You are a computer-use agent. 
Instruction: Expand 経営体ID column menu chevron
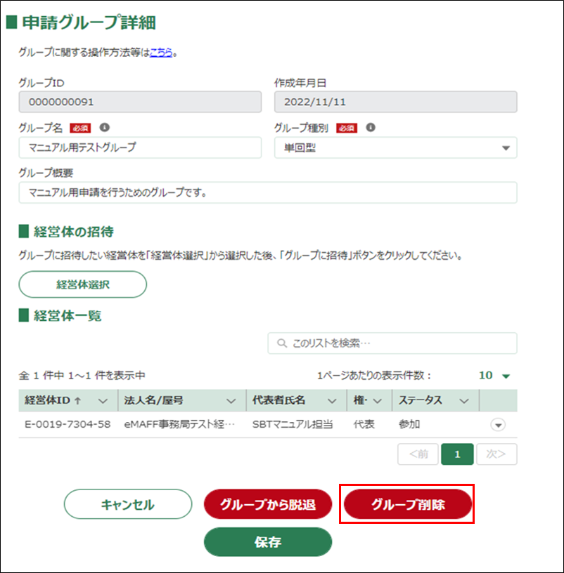(103, 400)
